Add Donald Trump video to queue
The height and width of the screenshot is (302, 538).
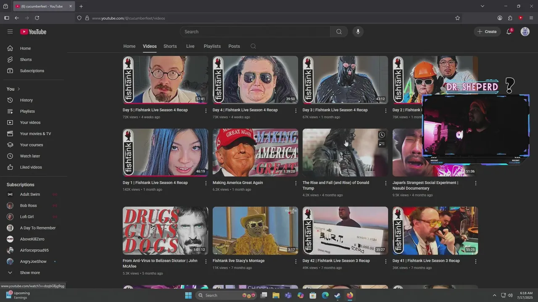coord(382,144)
